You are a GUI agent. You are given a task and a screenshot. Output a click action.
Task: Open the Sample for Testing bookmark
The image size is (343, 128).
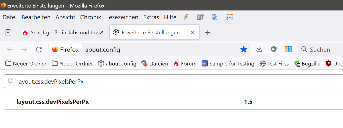pyautogui.click(x=228, y=64)
